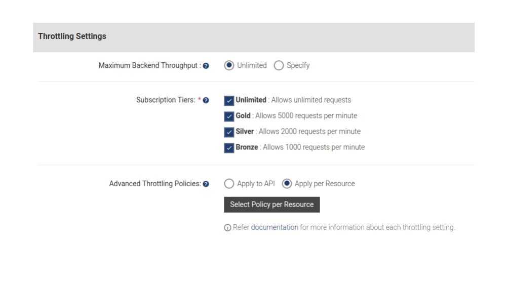Click the 'Advanced Throttling Policies' label text

point(154,184)
